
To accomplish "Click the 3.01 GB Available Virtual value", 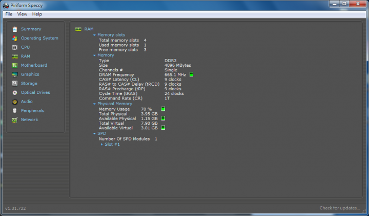I will [x=149, y=128].
